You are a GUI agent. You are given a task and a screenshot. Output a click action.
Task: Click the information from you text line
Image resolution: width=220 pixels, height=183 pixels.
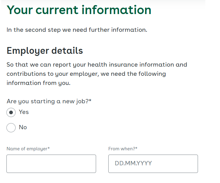39,83
